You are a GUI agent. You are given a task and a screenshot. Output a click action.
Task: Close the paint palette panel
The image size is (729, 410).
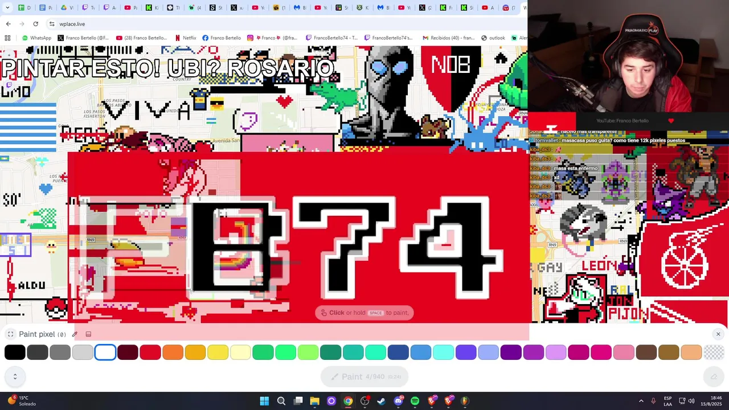718,334
